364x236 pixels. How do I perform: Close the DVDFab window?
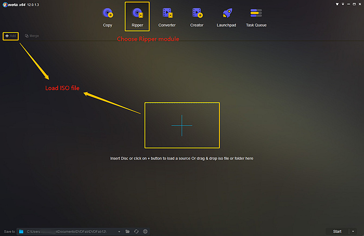[360, 4]
